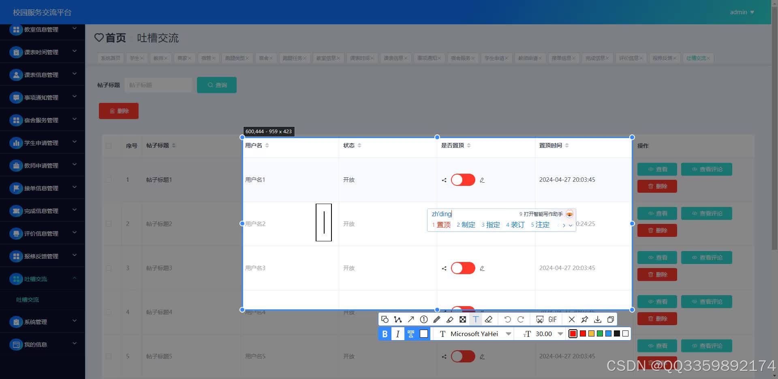Open the scrolling screenshot capture tool

(540, 319)
